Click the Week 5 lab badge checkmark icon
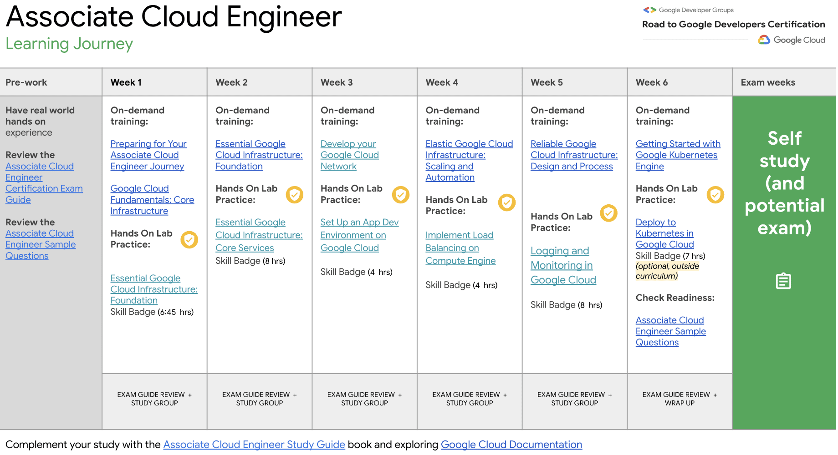The width and height of the screenshot is (838, 455). click(608, 213)
